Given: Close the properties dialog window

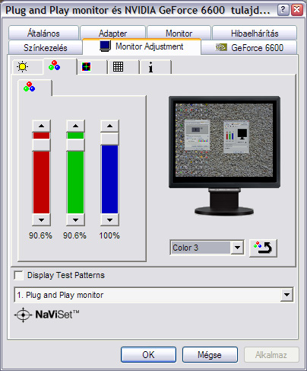Looking at the screenshot, I should point(296,10).
